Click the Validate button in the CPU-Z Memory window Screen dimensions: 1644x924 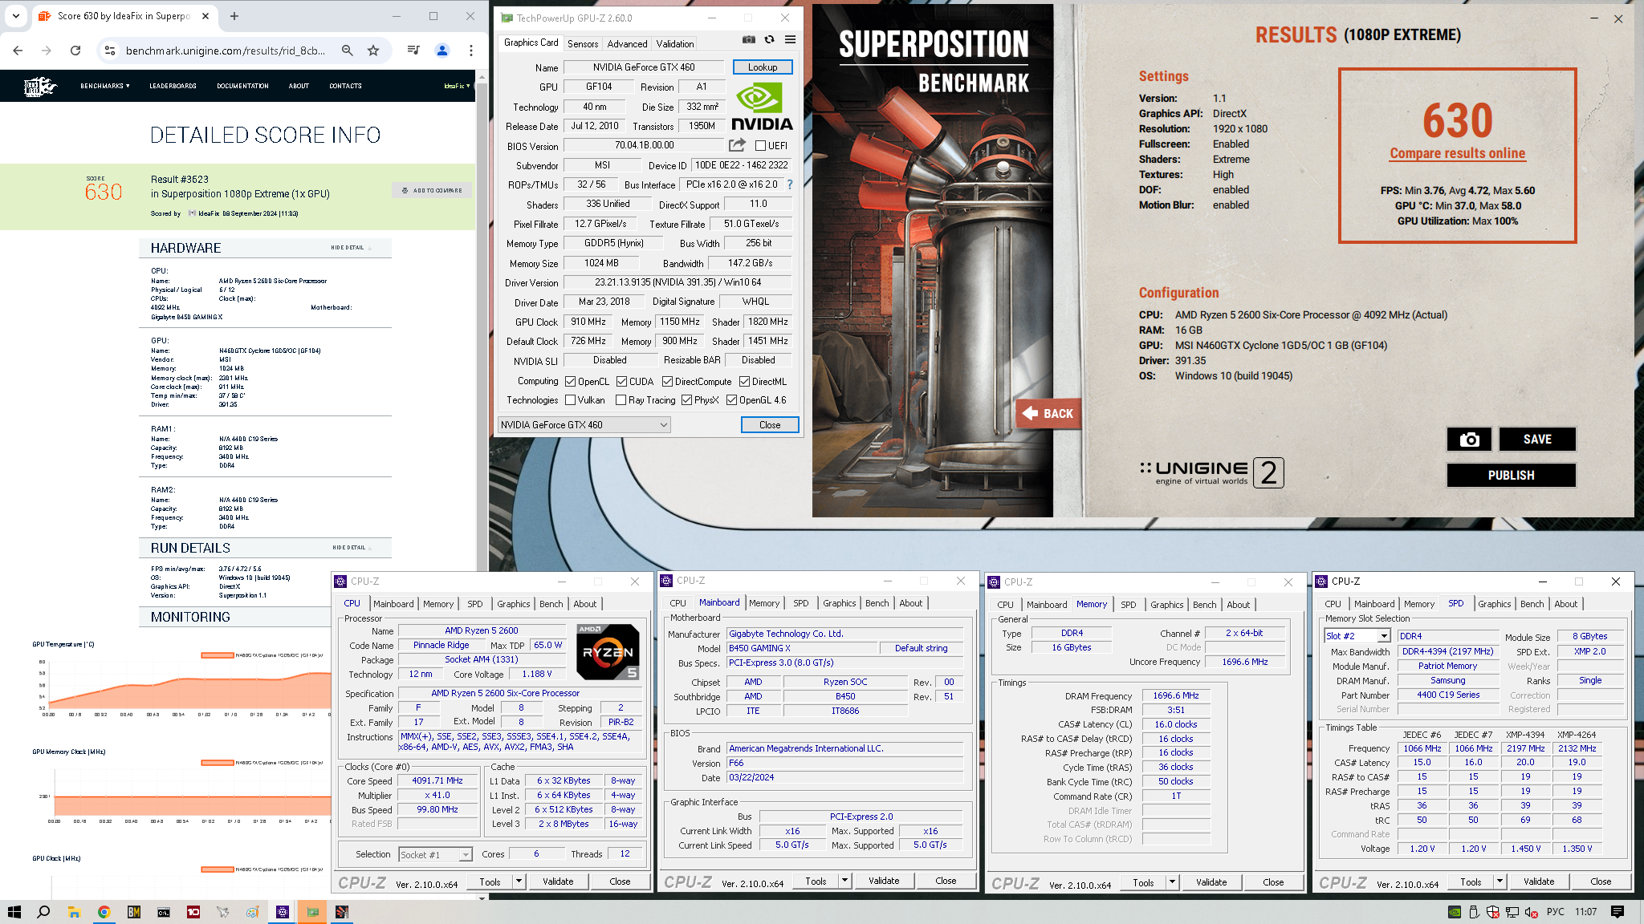(x=1211, y=882)
